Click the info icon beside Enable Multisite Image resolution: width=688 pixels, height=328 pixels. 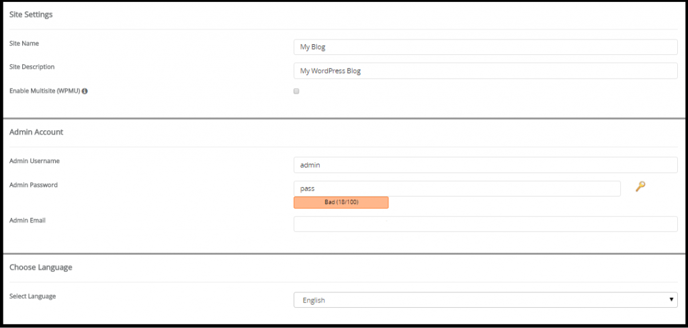tap(85, 91)
